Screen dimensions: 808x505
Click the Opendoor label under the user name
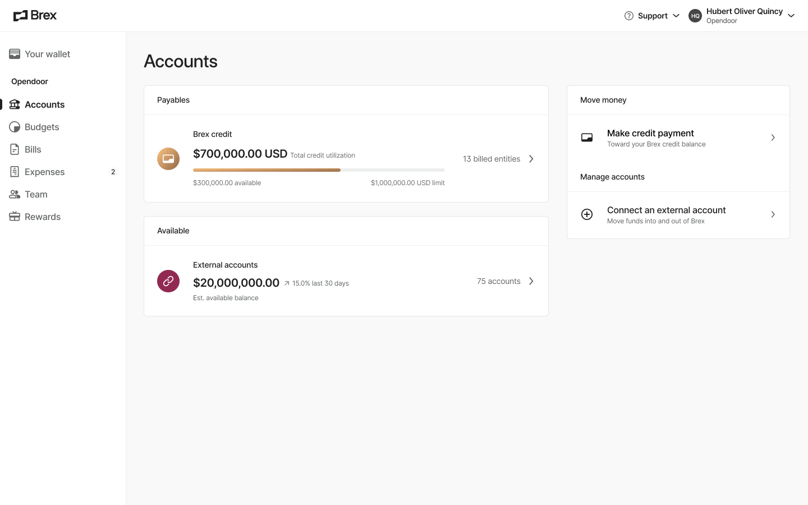click(722, 21)
